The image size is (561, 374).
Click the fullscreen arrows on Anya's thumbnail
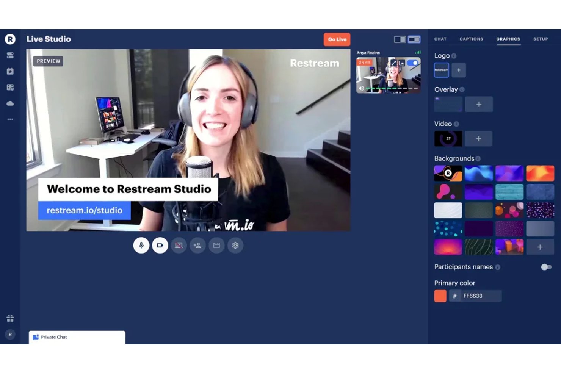[x=393, y=63]
